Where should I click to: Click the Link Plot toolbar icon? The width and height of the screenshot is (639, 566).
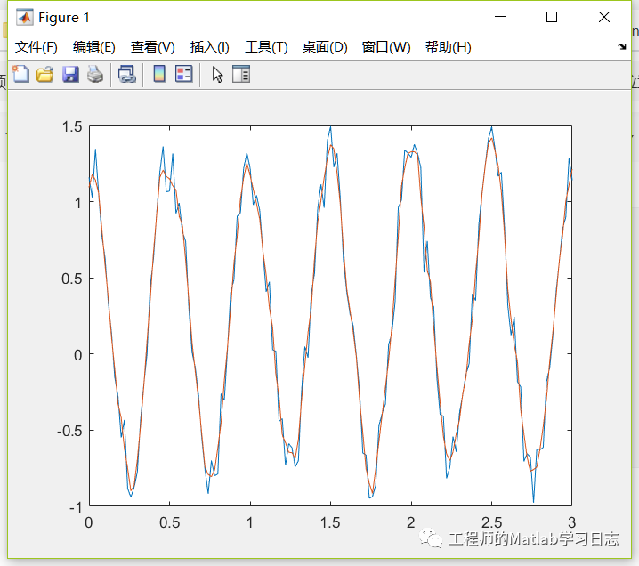[126, 75]
